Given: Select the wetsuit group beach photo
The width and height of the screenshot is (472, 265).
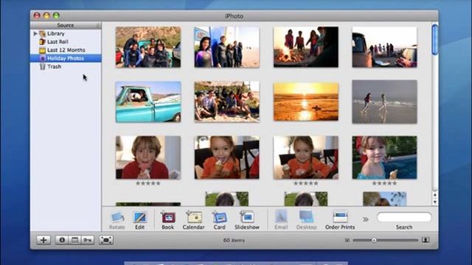Looking at the screenshot, I should (227, 47).
